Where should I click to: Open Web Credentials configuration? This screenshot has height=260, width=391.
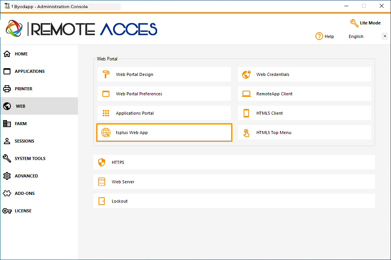[x=305, y=74]
